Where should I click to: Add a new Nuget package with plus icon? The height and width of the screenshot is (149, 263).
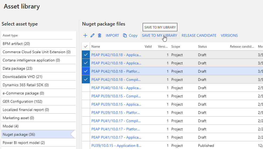(x=85, y=35)
